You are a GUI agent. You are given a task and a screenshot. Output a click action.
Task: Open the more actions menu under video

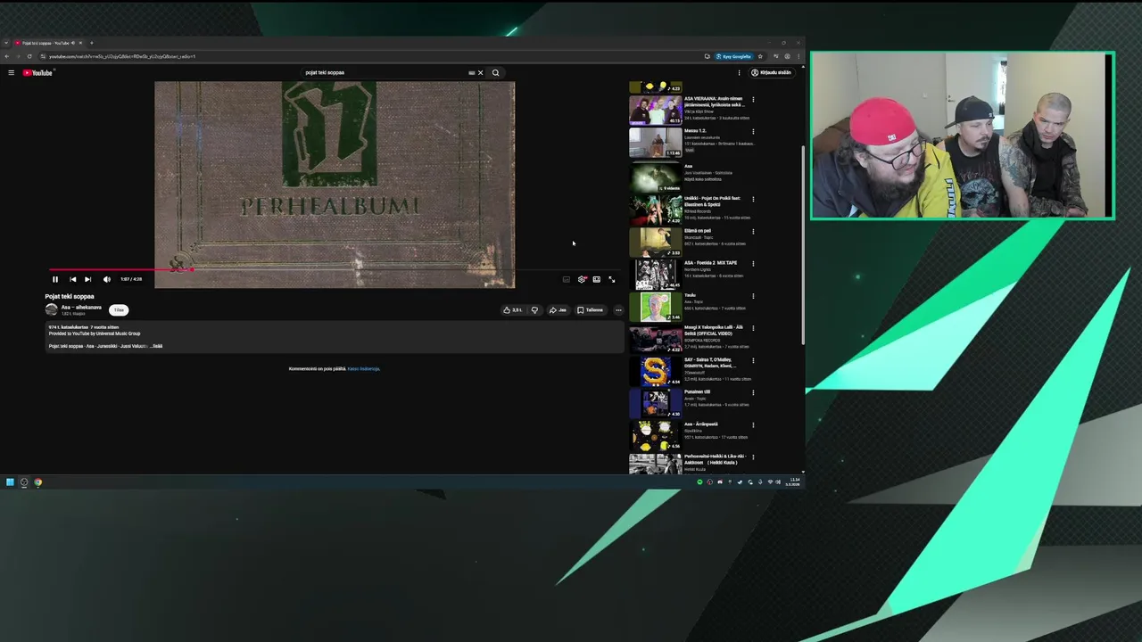click(x=618, y=309)
